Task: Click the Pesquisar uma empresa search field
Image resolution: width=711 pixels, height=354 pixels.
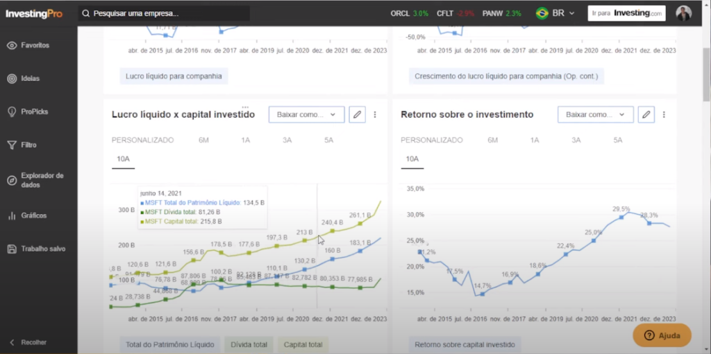Action: [x=163, y=13]
